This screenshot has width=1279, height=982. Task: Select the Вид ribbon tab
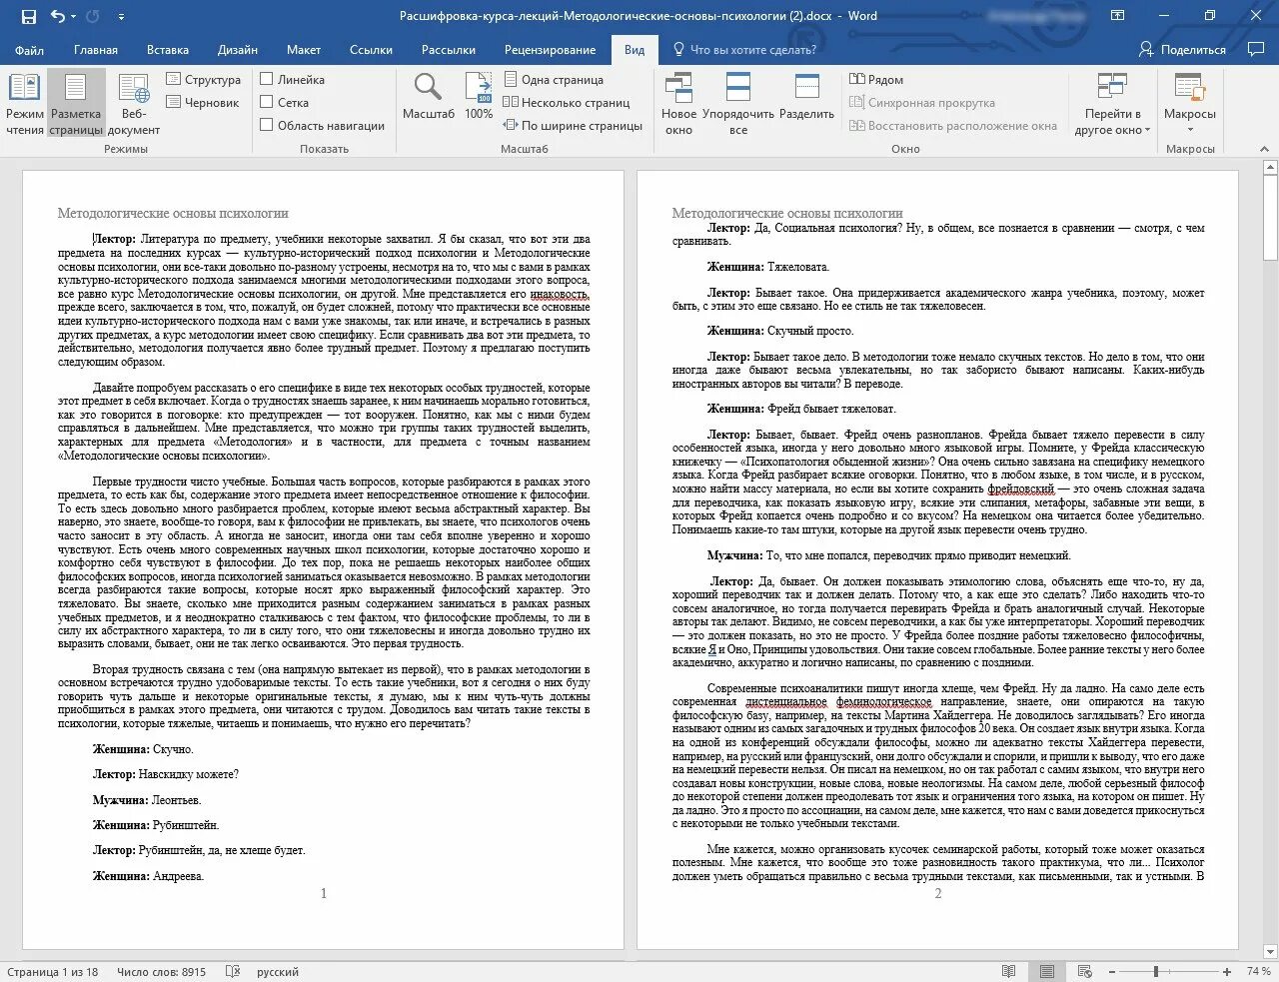coord(635,50)
